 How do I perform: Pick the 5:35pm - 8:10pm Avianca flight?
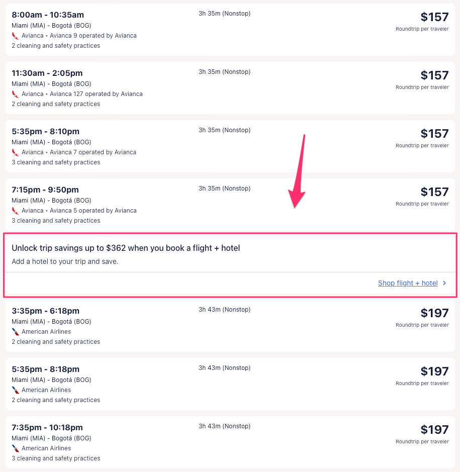(45, 132)
